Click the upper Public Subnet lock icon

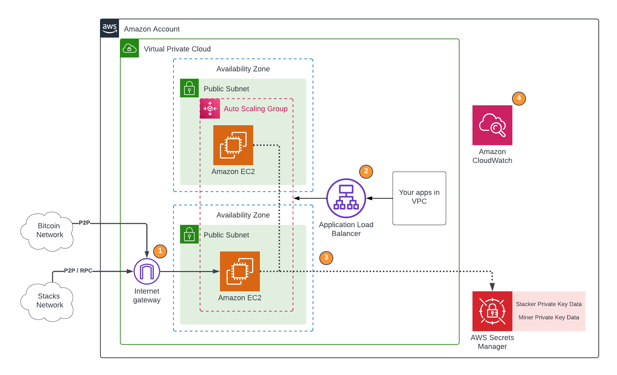pyautogui.click(x=189, y=88)
